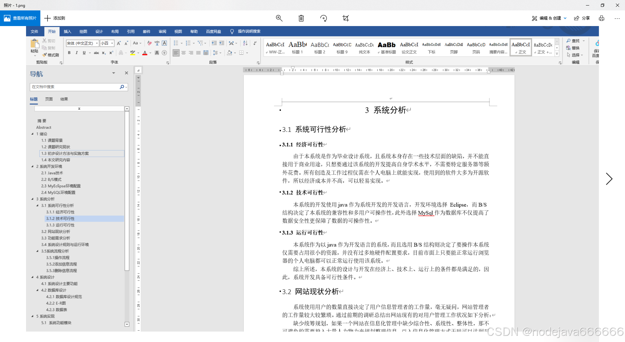
Task: Toggle align left paragraph
Action: [176, 53]
